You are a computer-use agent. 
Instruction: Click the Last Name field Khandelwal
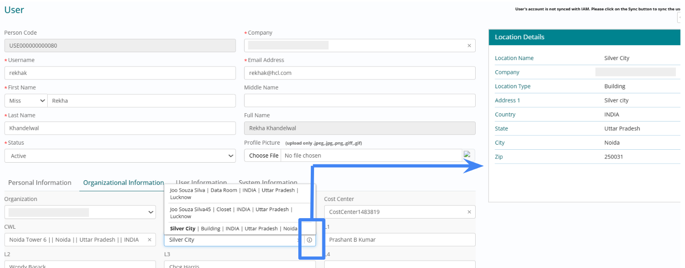(120, 128)
